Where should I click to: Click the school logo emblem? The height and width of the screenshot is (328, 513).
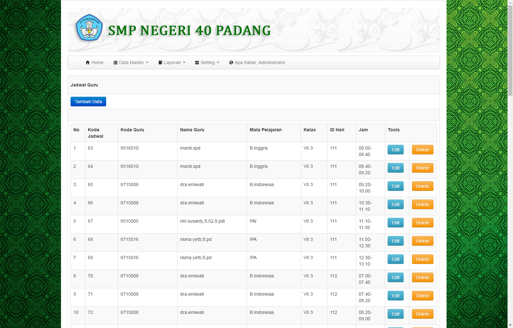(x=89, y=28)
